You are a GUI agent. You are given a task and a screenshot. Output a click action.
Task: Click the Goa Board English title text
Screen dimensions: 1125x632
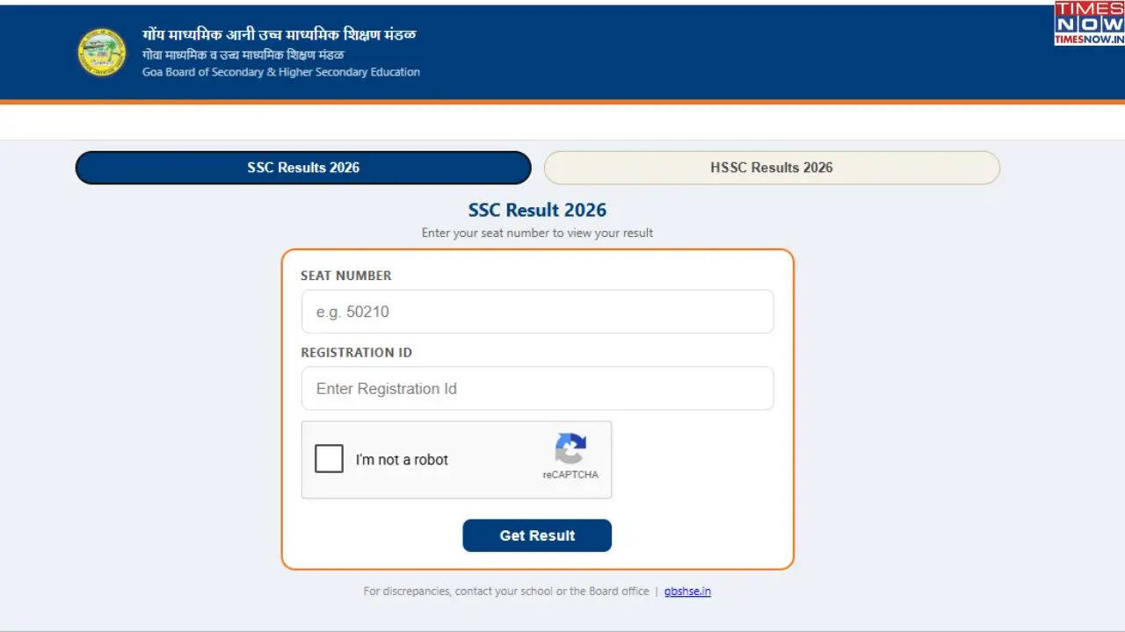[280, 72]
